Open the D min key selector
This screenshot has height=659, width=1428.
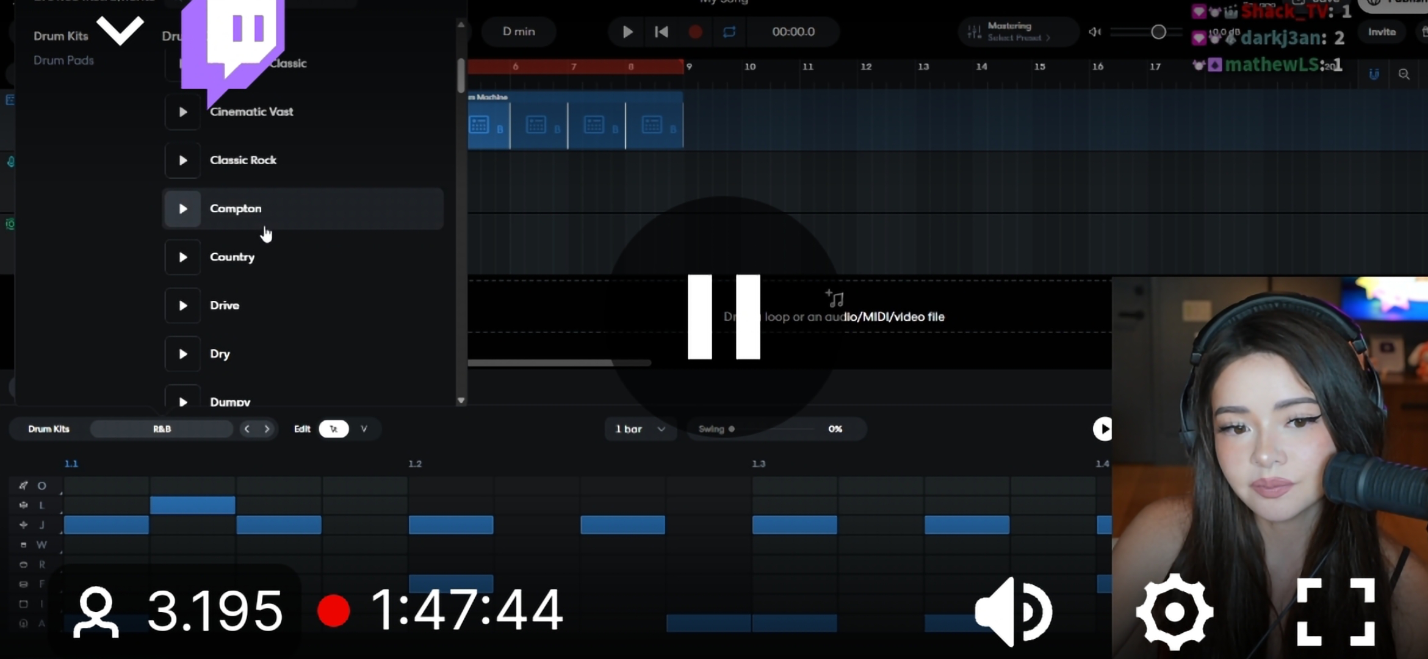click(519, 32)
